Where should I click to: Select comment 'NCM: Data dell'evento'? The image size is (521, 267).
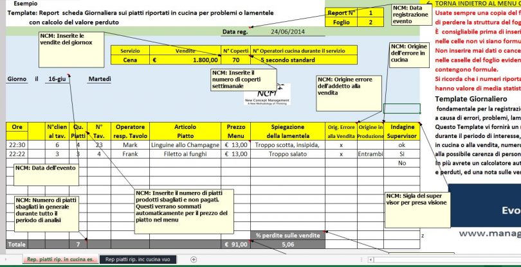coord(46,175)
